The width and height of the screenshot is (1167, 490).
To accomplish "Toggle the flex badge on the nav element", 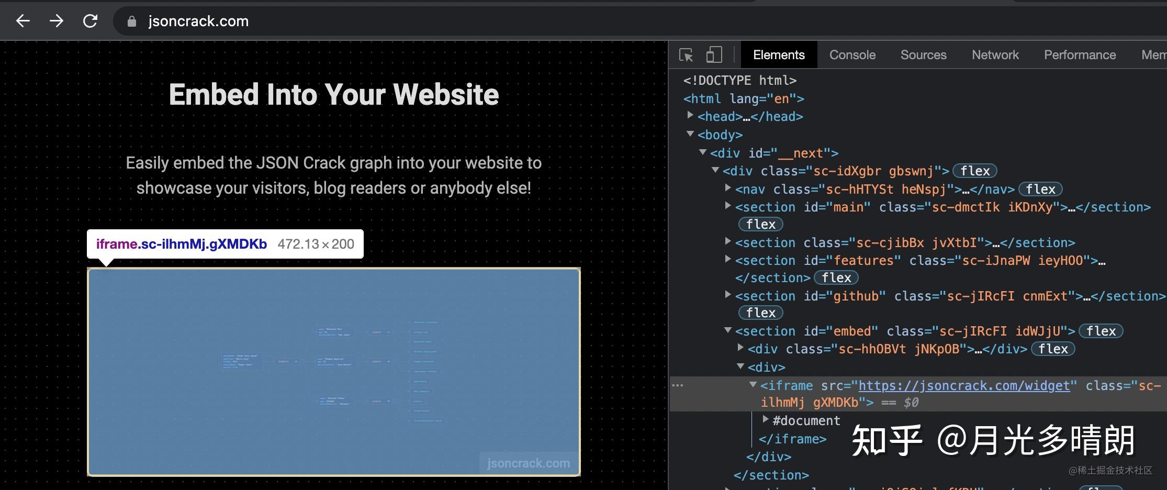I will (x=1040, y=189).
